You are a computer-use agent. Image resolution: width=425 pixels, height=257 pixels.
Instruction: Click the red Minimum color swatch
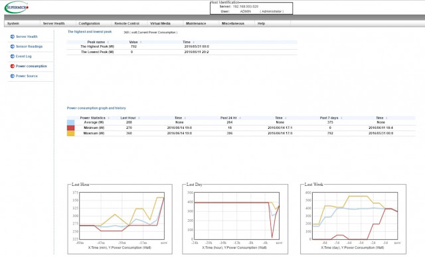tap(71, 128)
